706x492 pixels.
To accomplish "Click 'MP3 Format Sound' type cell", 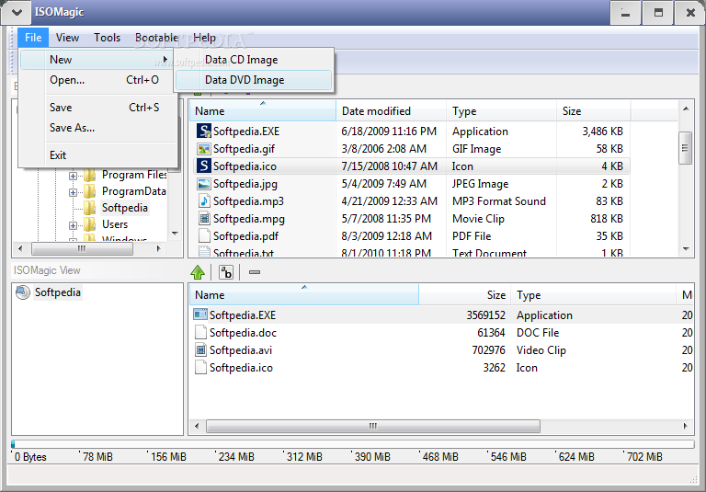I will tap(499, 201).
